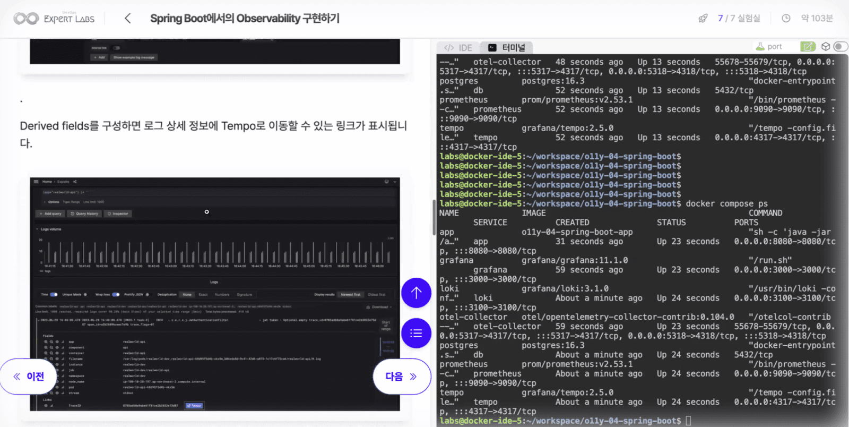The width and height of the screenshot is (849, 427).
Task: Click the Tempo link button in Grafana screenshot
Action: click(x=194, y=406)
